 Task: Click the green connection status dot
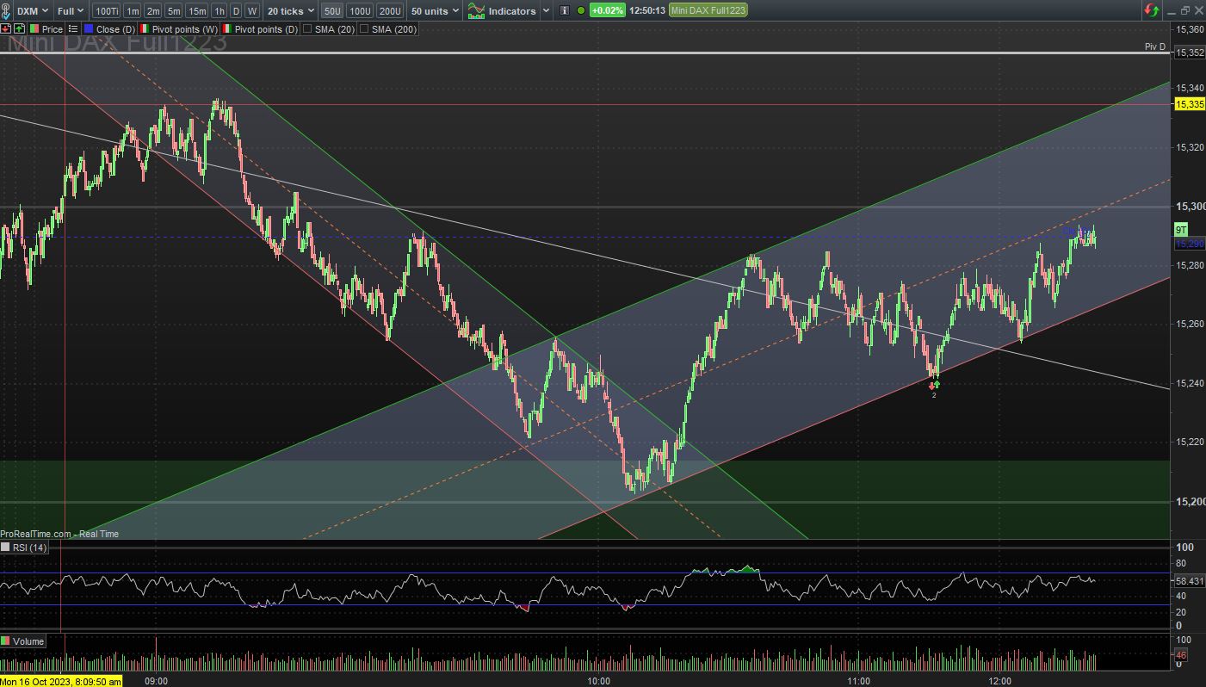[581, 11]
